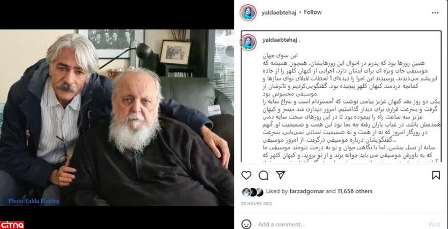Save the post with the bookmark icon
This screenshot has width=448, height=229.
(x=436, y=175)
